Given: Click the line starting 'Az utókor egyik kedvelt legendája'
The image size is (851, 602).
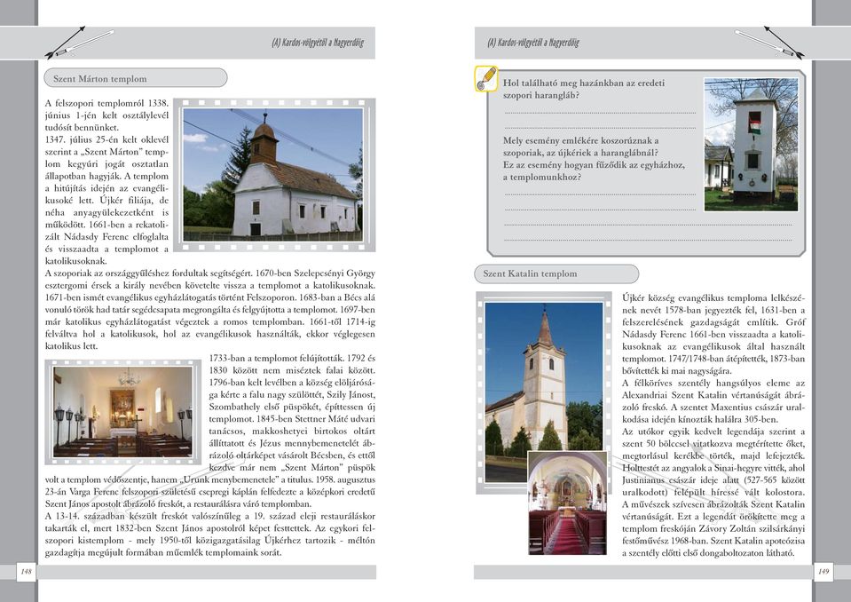Looking at the screenshot, I should [x=713, y=432].
